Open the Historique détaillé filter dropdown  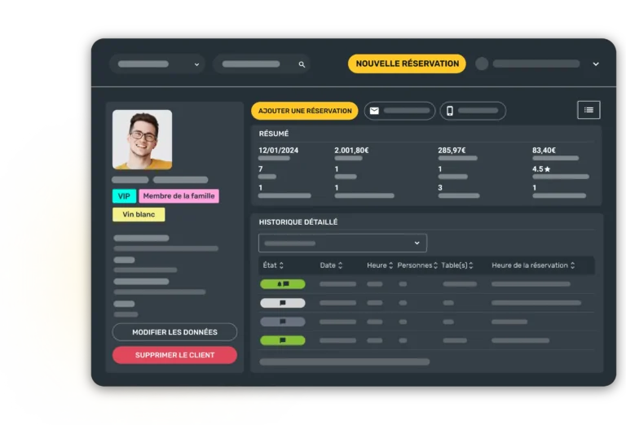(x=342, y=243)
